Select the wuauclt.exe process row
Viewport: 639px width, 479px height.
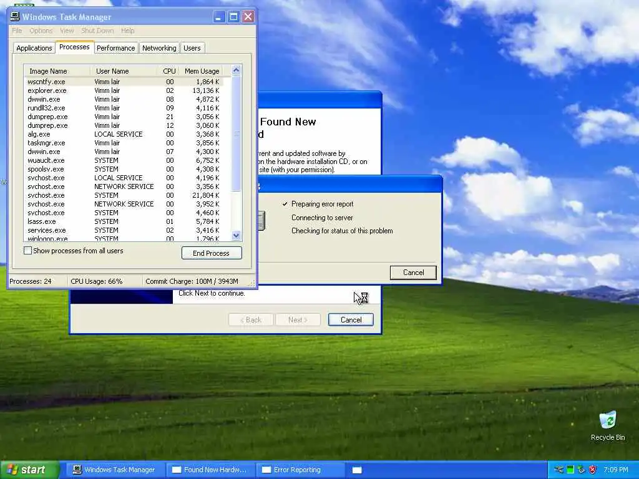(x=124, y=160)
